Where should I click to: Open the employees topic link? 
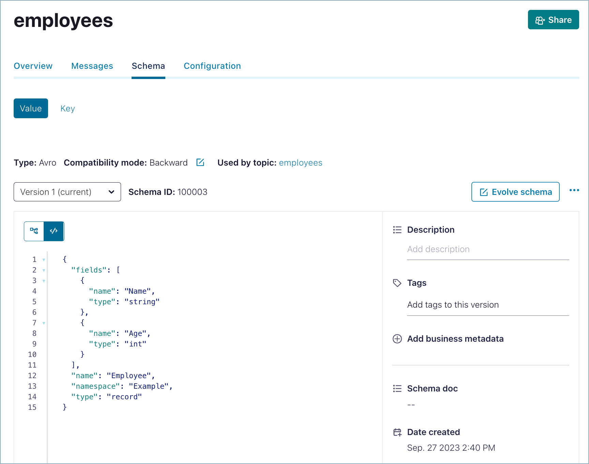tap(300, 163)
